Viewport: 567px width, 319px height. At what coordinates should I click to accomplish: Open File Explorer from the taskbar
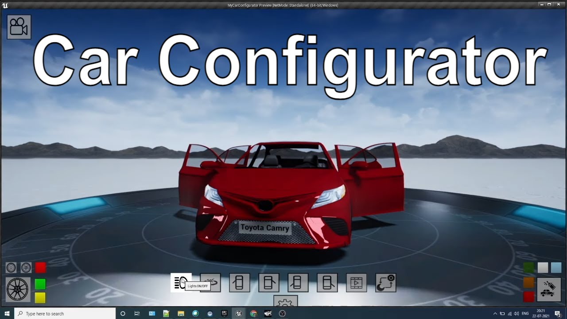click(x=181, y=314)
